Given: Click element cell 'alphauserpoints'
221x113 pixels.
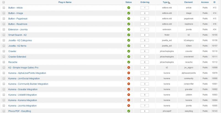Looking at the screenshot, I should [189, 73].
